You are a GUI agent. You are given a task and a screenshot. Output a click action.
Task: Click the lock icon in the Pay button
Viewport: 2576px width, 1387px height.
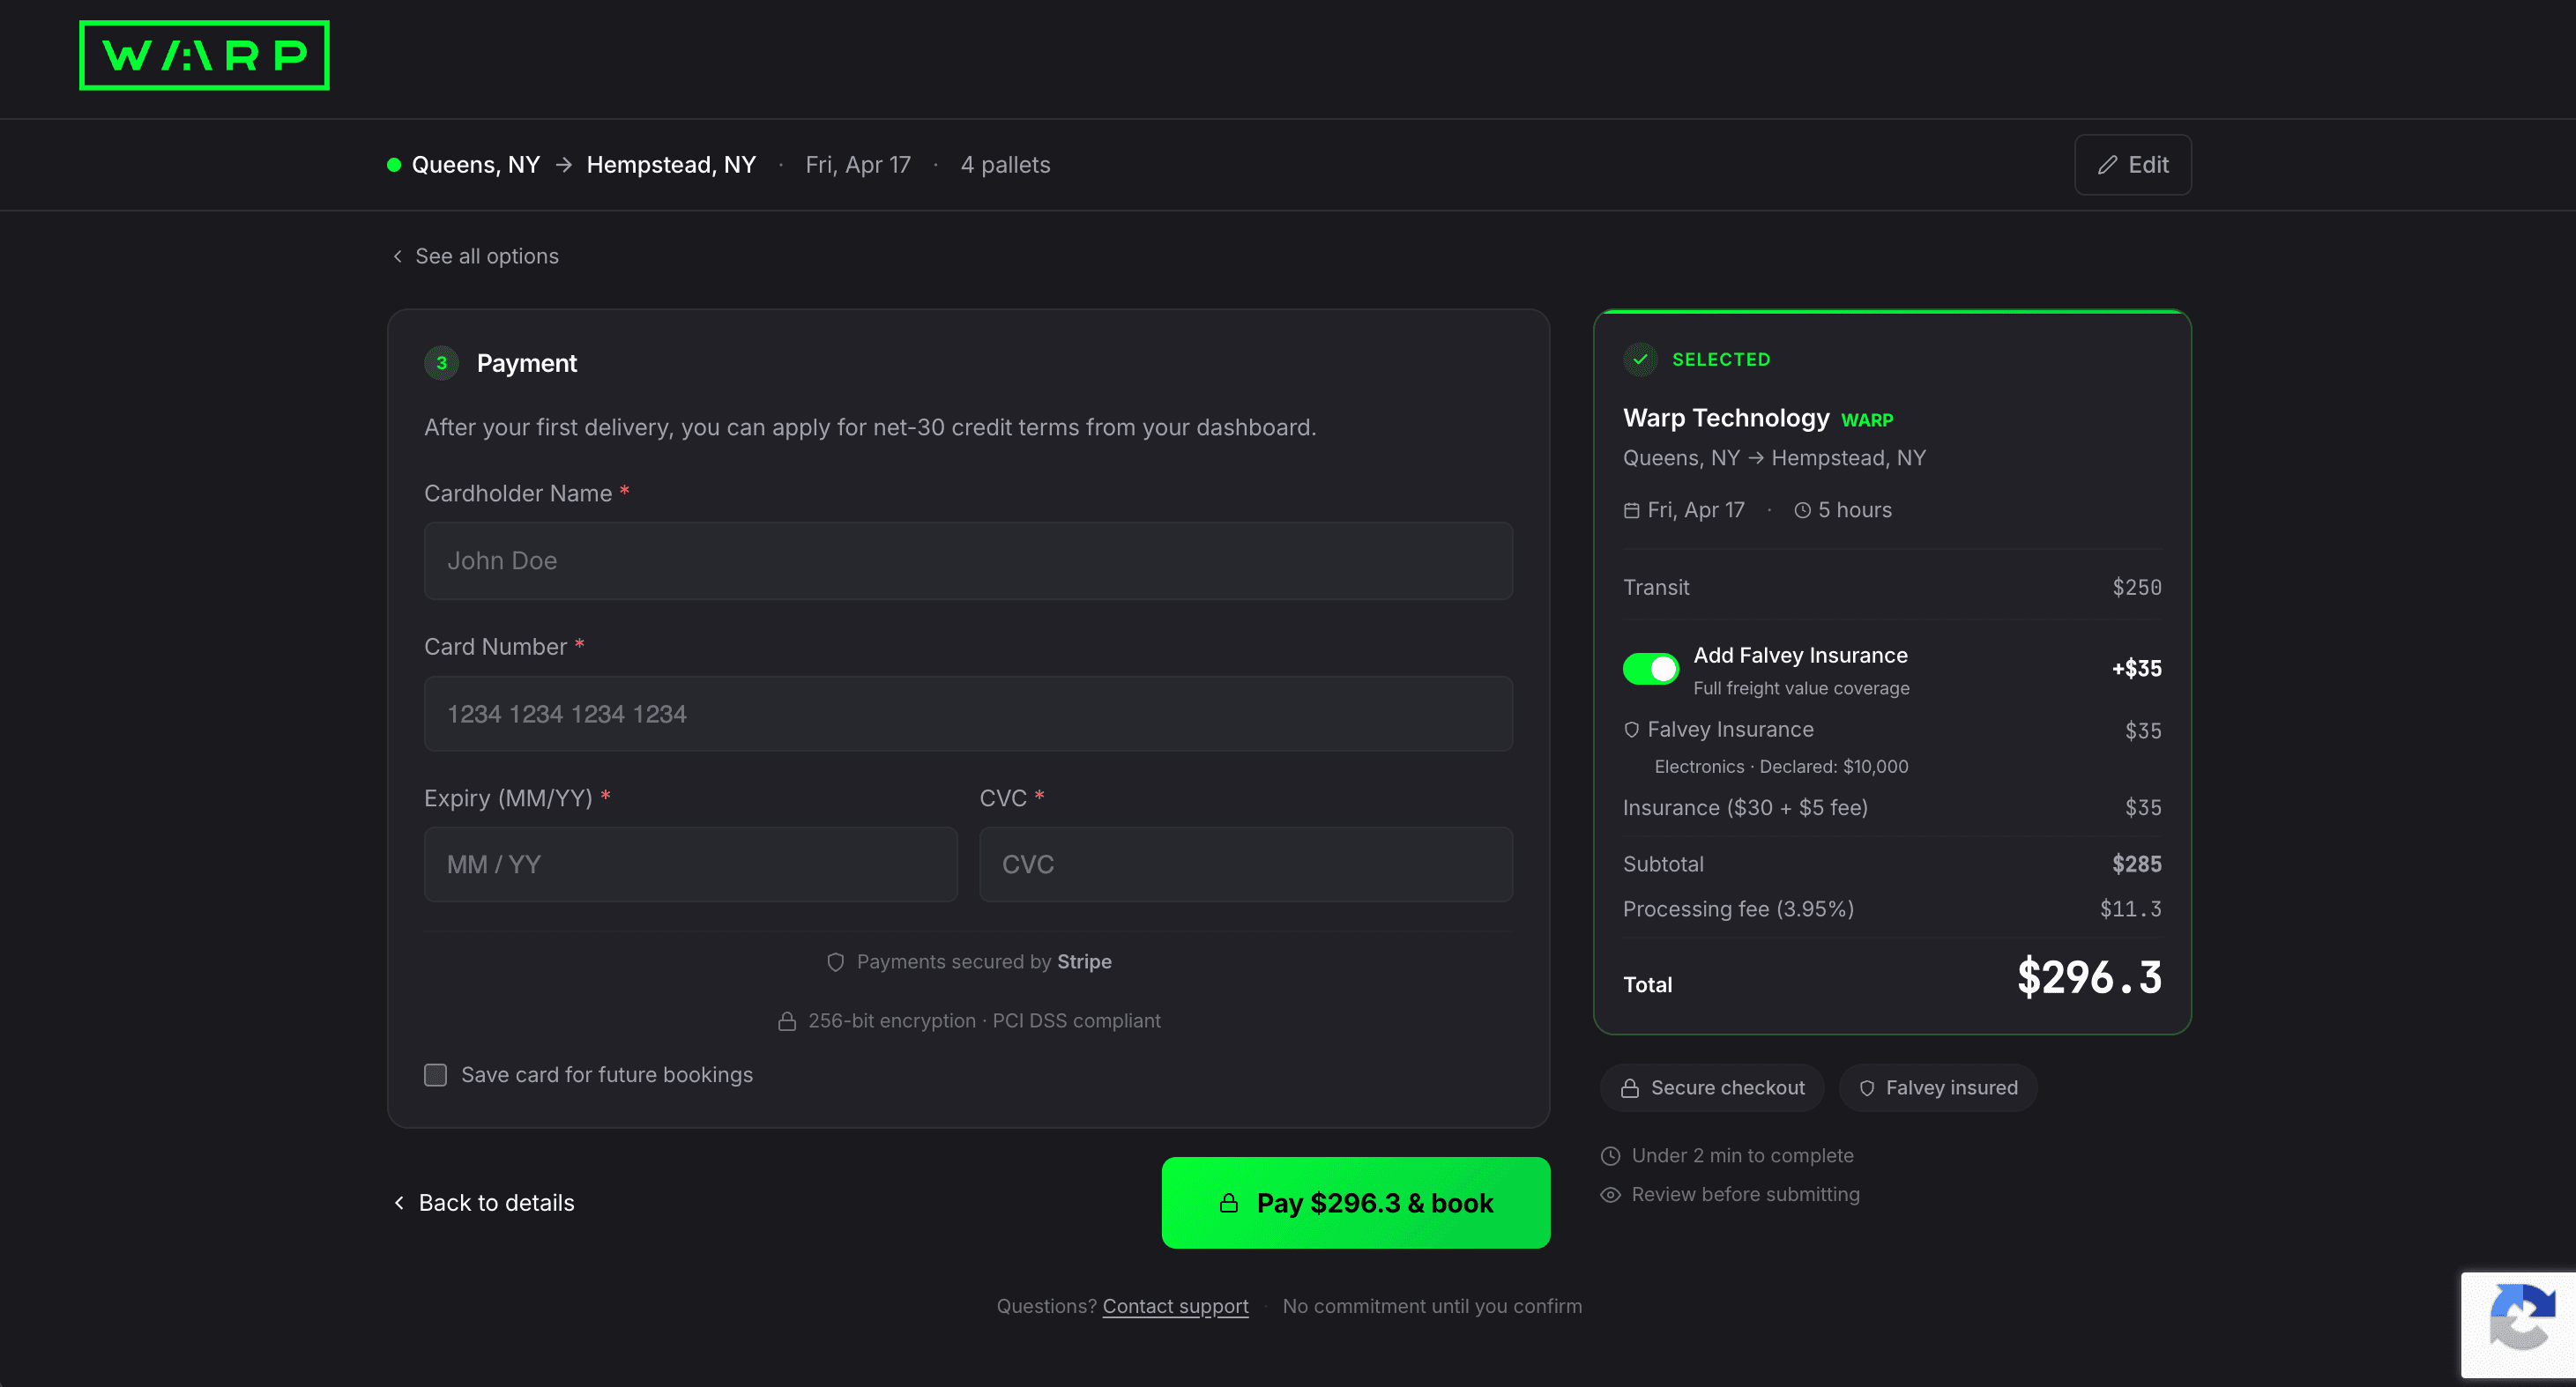pos(1229,1203)
